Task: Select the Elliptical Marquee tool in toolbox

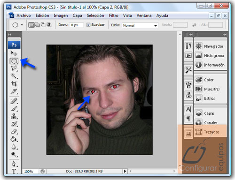Action: pyautogui.click(x=14, y=61)
